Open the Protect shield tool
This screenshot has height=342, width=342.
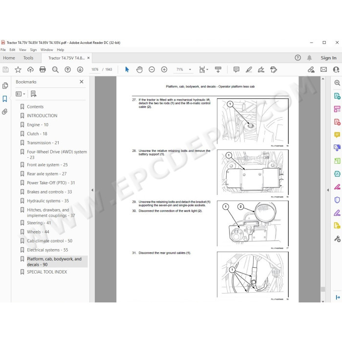337,199
